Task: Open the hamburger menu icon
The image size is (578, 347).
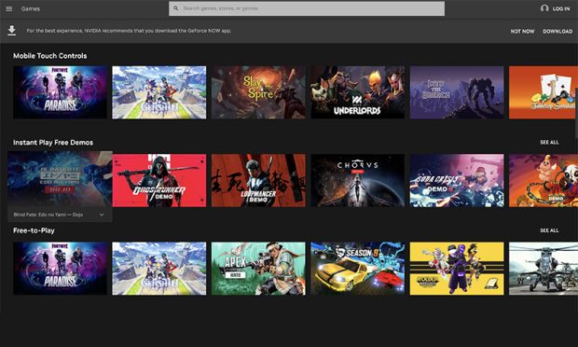Action: (8, 8)
